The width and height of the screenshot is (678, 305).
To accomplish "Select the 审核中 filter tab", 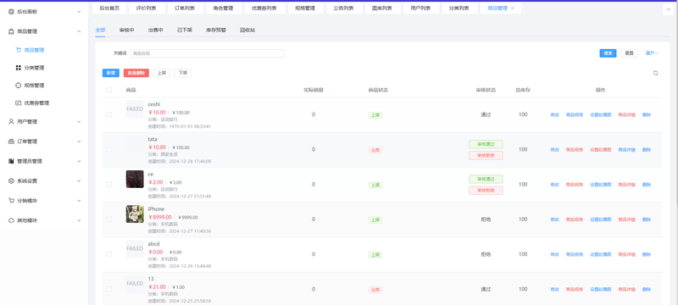I will 126,30.
